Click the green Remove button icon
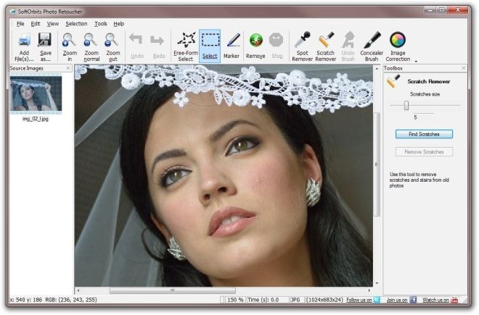 [x=255, y=41]
